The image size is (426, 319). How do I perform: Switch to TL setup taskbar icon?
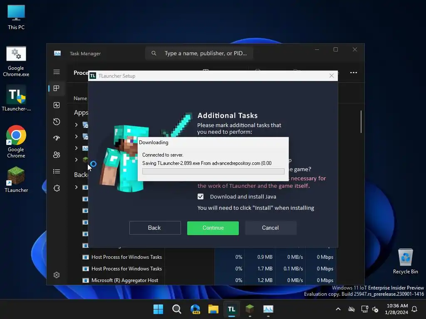coord(231,309)
